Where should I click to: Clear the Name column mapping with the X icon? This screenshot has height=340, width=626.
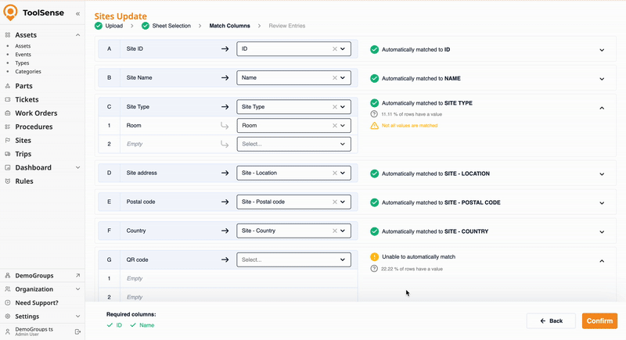(334, 78)
